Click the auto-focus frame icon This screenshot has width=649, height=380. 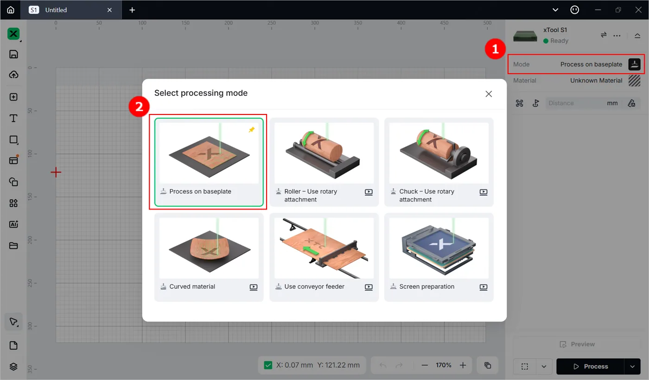(520, 103)
